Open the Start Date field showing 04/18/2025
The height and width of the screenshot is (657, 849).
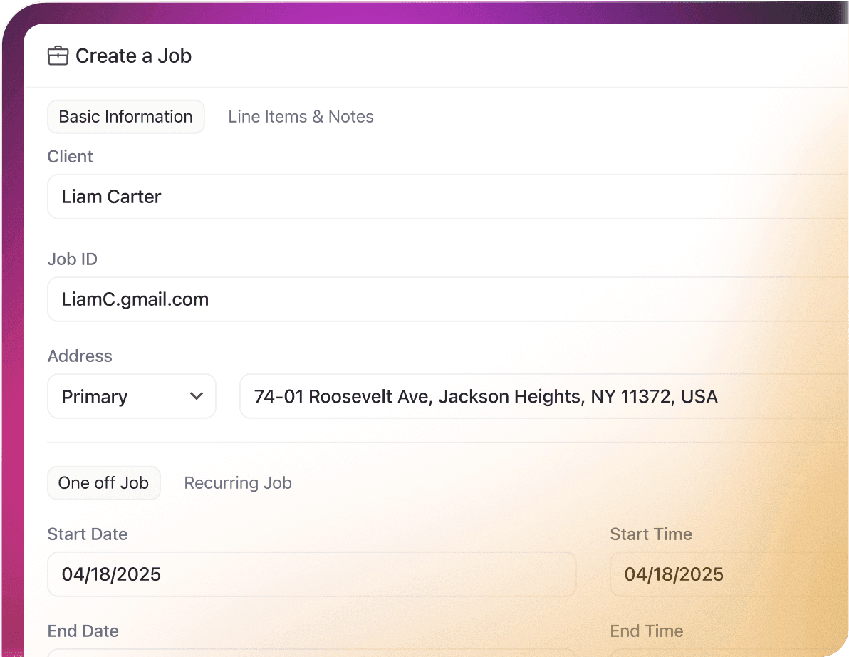pyautogui.click(x=311, y=574)
